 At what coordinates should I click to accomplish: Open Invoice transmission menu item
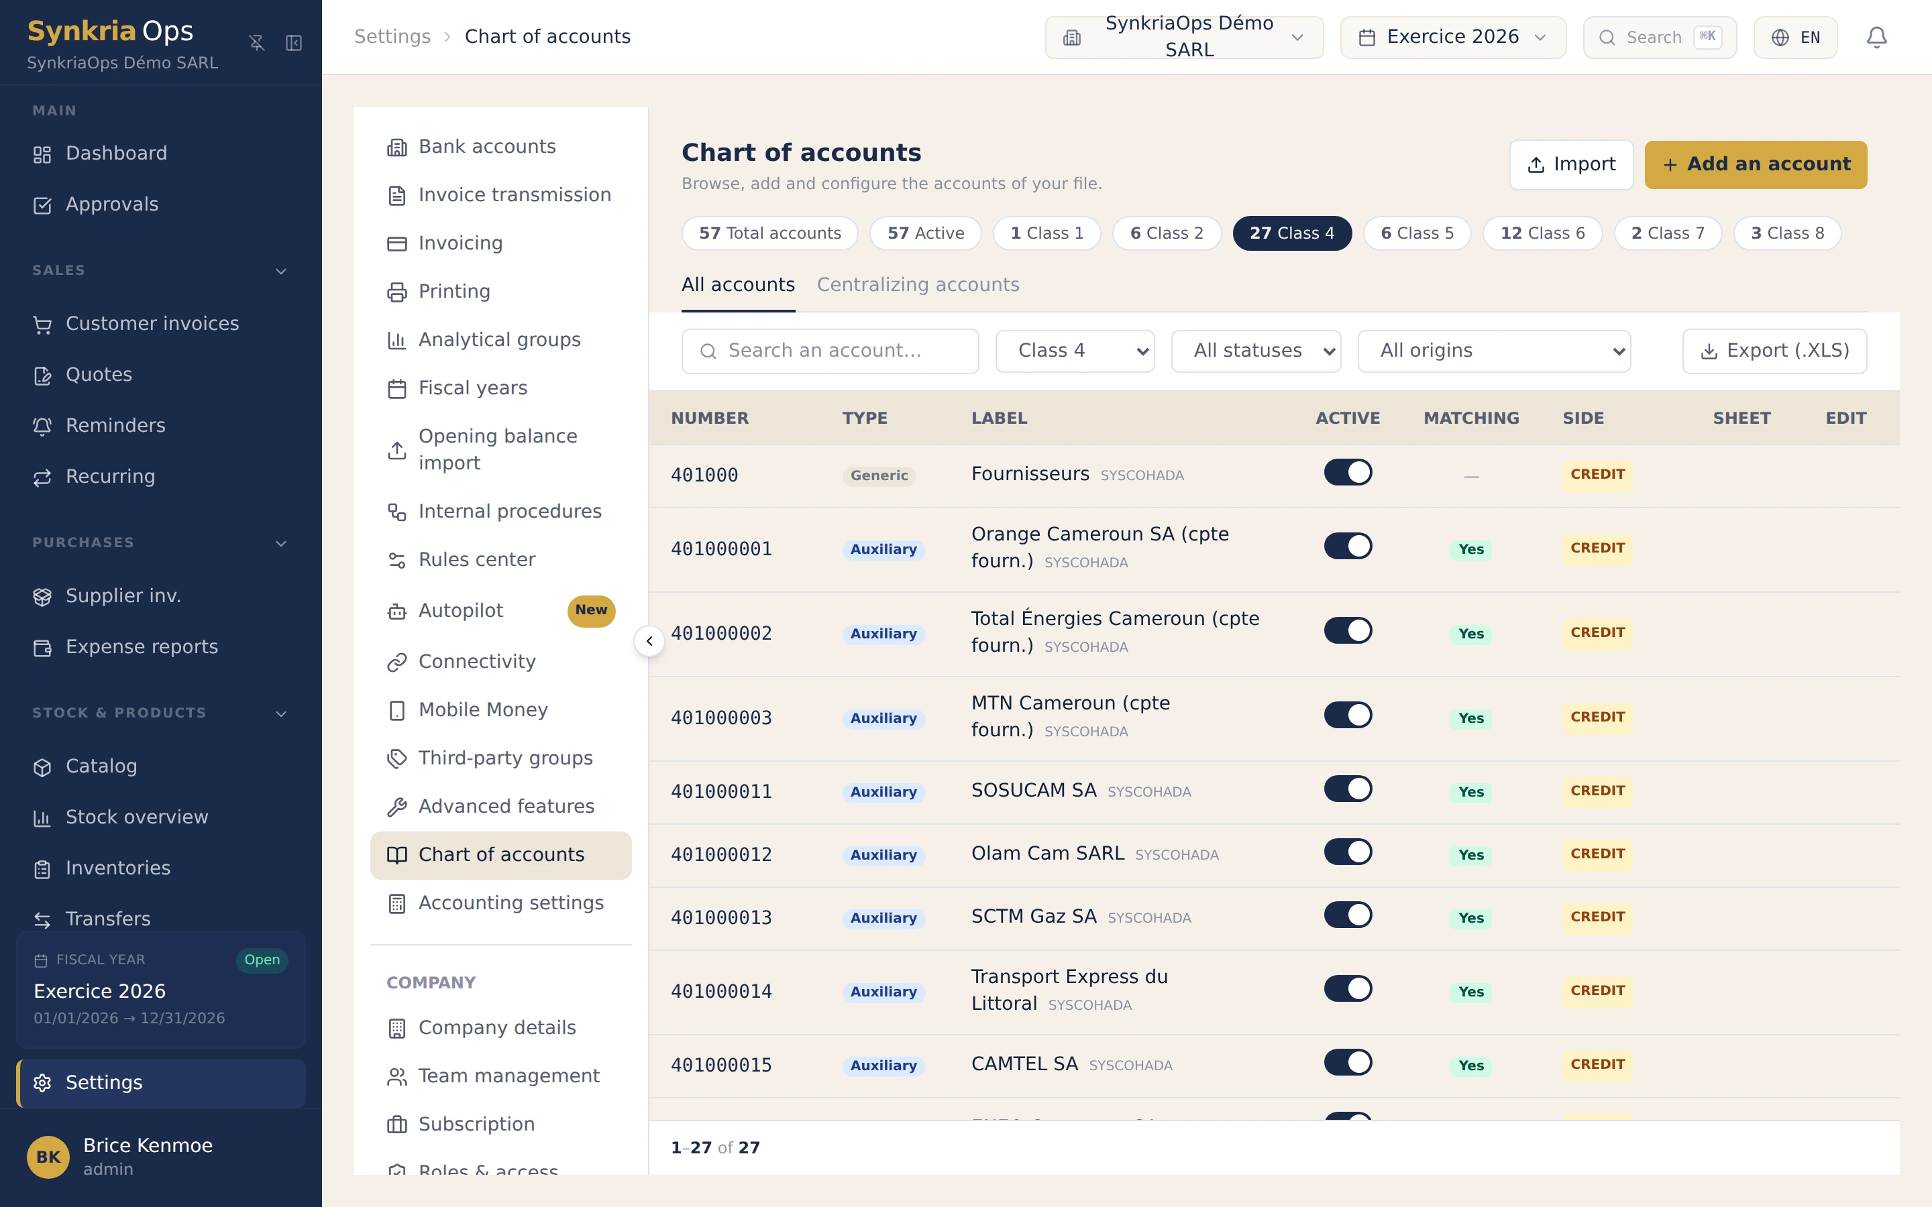coord(500,196)
